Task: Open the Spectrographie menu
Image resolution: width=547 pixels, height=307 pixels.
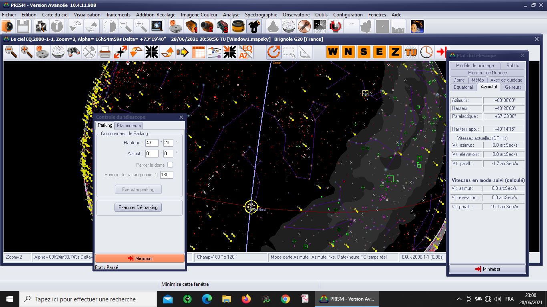Action: (261, 15)
